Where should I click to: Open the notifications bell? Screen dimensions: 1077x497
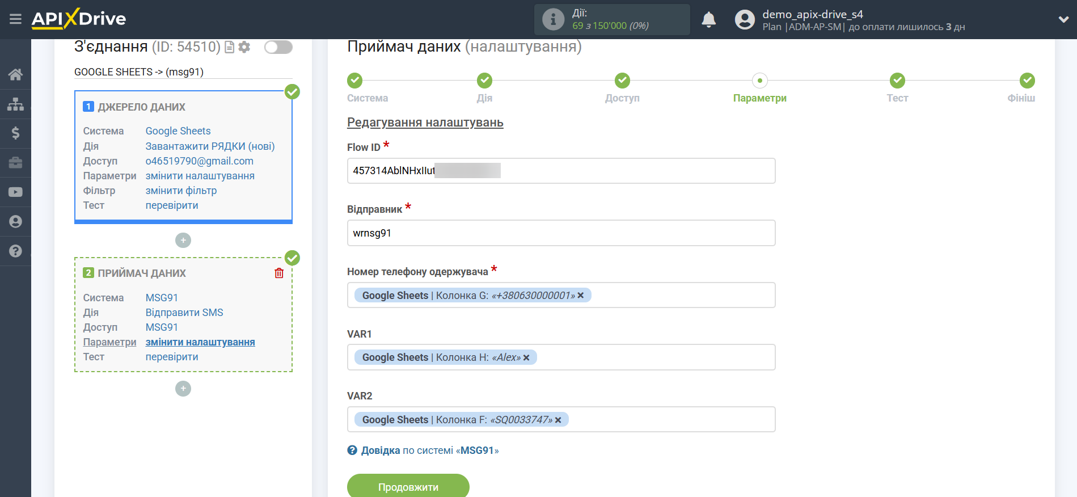click(708, 20)
